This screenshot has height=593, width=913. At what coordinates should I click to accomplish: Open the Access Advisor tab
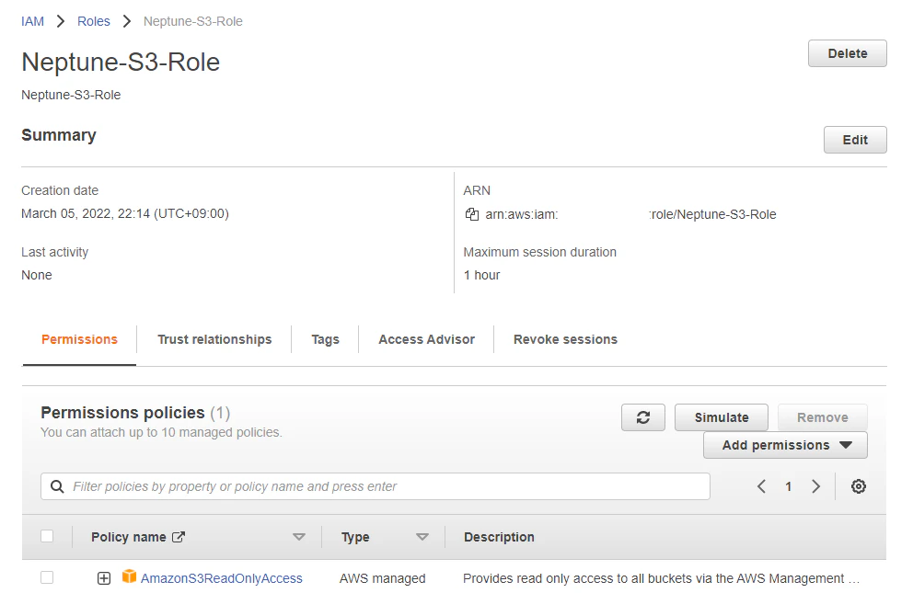[426, 339]
